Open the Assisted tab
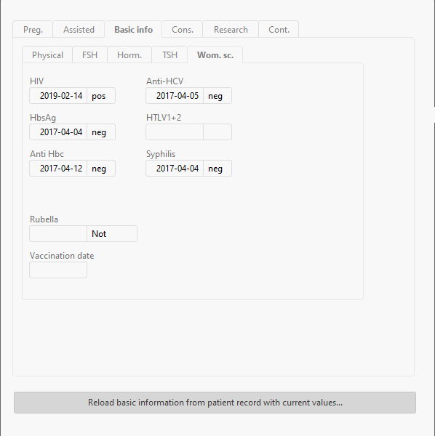 pos(79,29)
